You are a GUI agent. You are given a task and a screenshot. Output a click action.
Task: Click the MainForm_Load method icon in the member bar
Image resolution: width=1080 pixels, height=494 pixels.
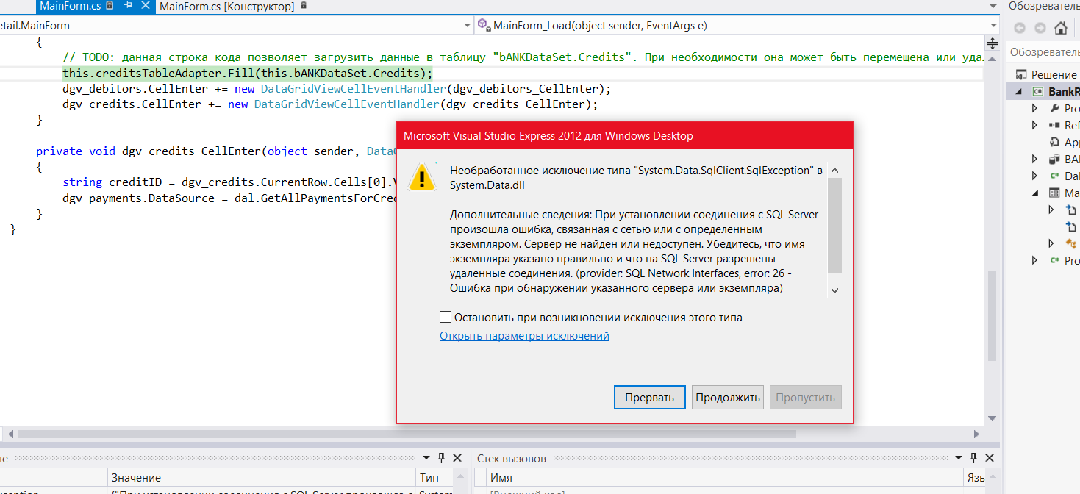pyautogui.click(x=484, y=26)
